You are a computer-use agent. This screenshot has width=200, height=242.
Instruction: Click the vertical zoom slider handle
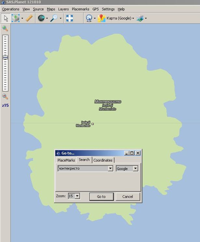pos(5,57)
